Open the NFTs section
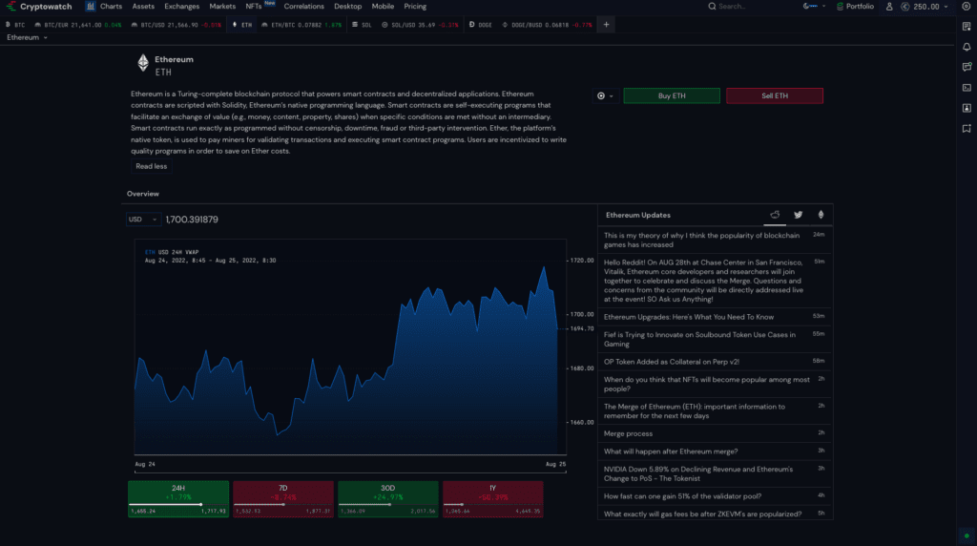 254,7
